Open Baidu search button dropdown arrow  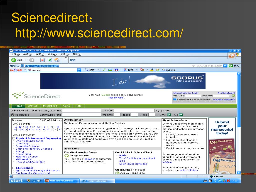pyautogui.click(x=98, y=70)
